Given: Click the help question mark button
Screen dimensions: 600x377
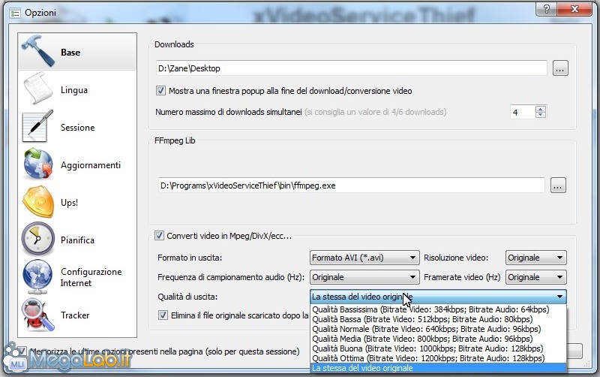Looking at the screenshot, I should click(547, 9).
